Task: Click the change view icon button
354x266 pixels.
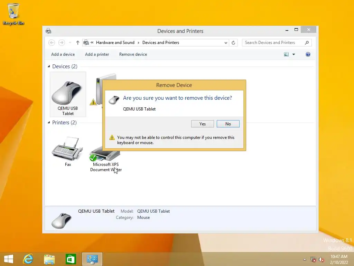Action: click(286, 54)
